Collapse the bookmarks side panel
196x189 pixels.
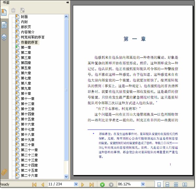pyautogui.click(x=67, y=2)
